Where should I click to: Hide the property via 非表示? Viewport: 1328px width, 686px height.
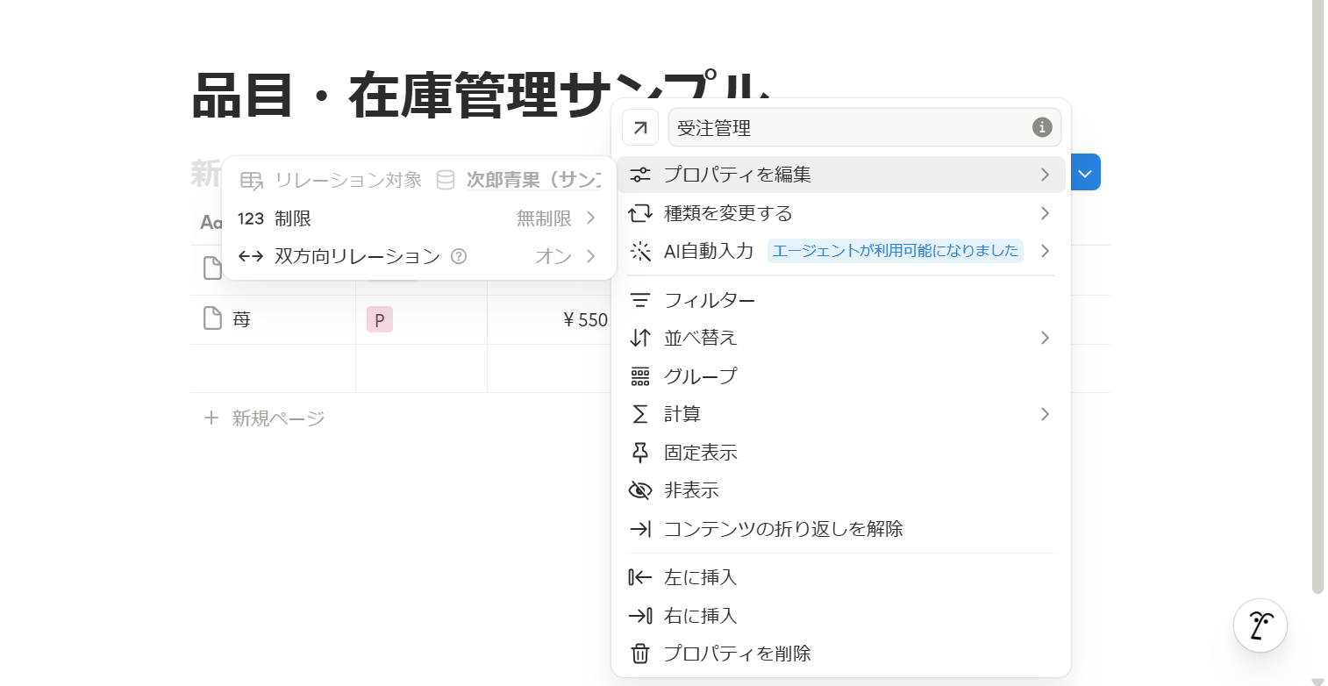(x=841, y=490)
